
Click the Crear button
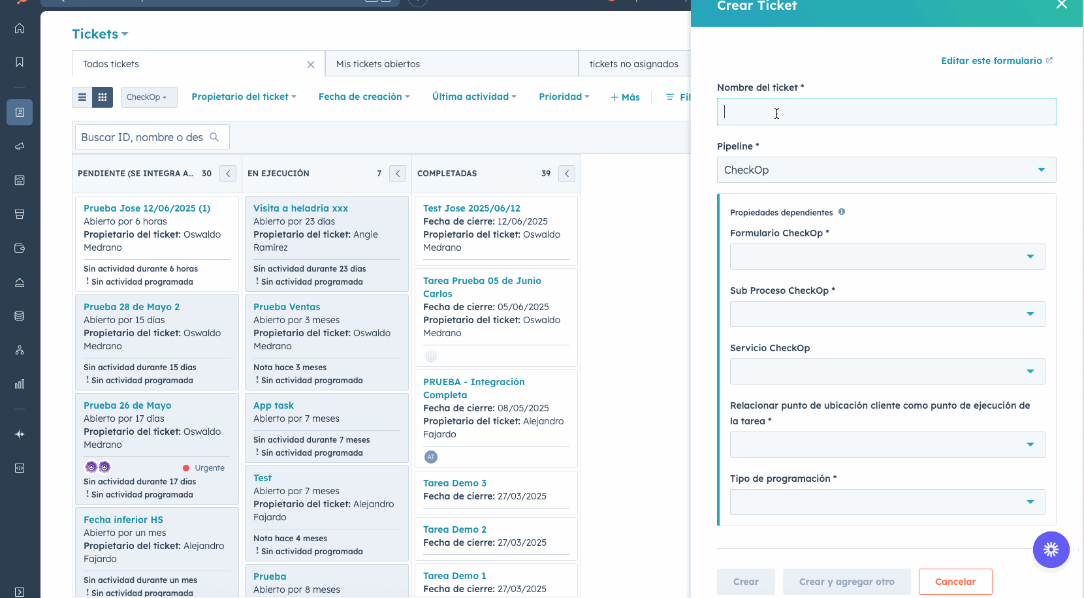point(746,582)
